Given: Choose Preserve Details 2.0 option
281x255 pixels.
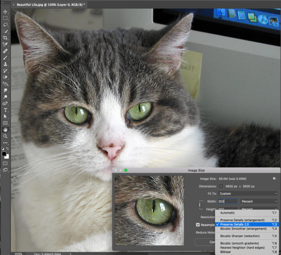Looking at the screenshot, I should (x=247, y=225).
